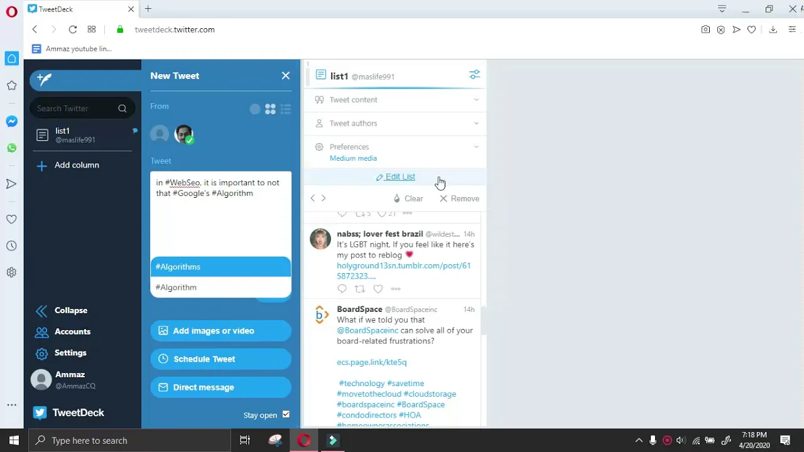Open WhatsApp in Opera sidebar

(11, 148)
